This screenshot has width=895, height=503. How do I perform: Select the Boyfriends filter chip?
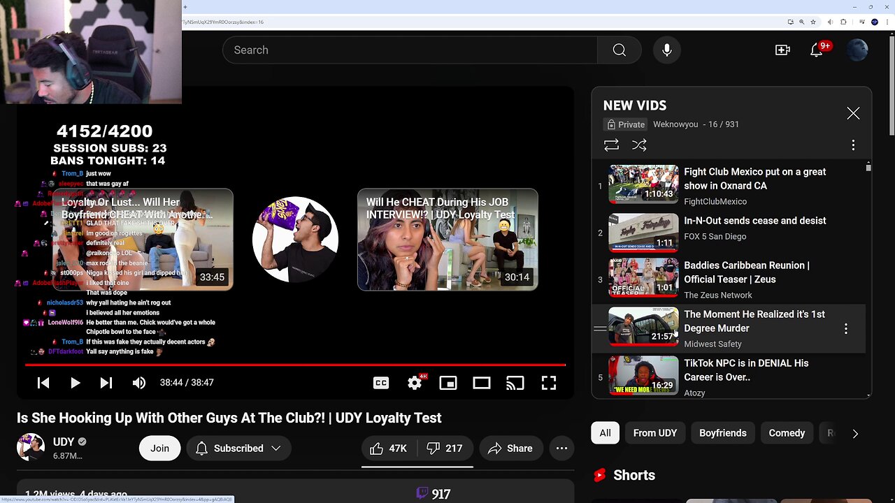point(723,433)
